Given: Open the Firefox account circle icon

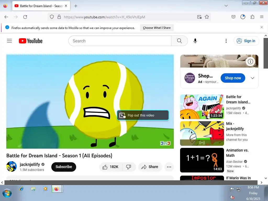Looking at the screenshot, I should (x=243, y=17).
